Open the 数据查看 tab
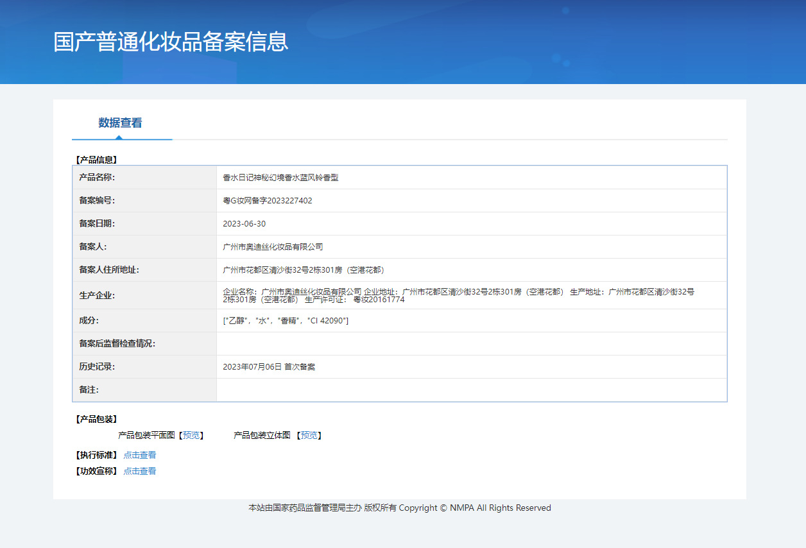 click(x=120, y=123)
